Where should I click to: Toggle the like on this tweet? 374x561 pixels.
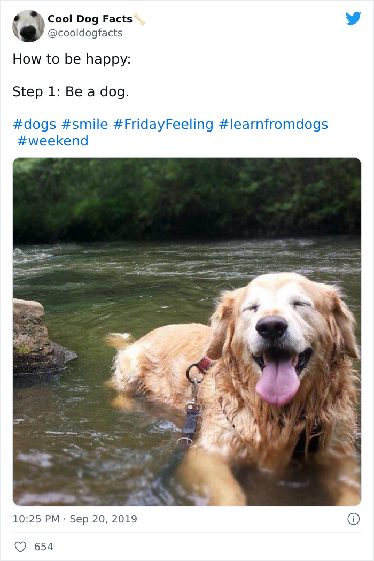coord(20,547)
